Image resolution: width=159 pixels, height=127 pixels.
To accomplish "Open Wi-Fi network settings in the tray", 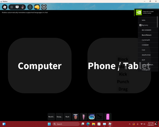I will (x=142, y=124).
